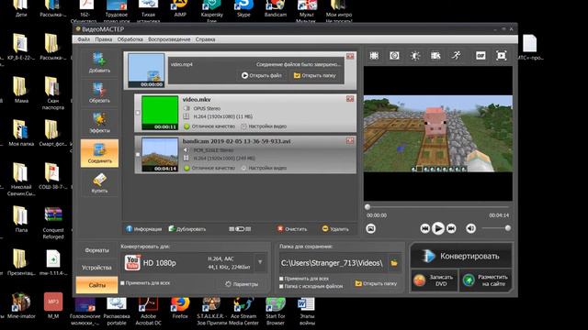The width and height of the screenshot is (588, 330).
Task: Open the Эффекты (Effects) tool
Action: pos(99,123)
